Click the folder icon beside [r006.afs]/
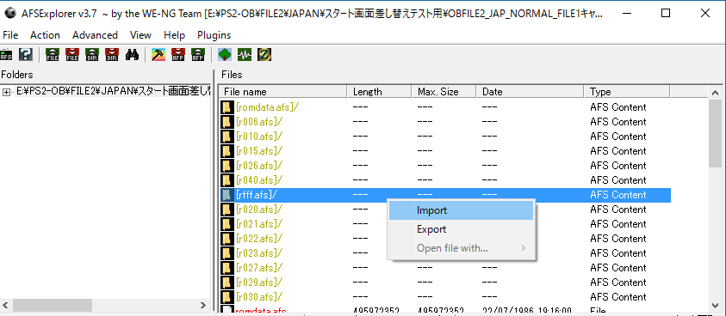 227,122
